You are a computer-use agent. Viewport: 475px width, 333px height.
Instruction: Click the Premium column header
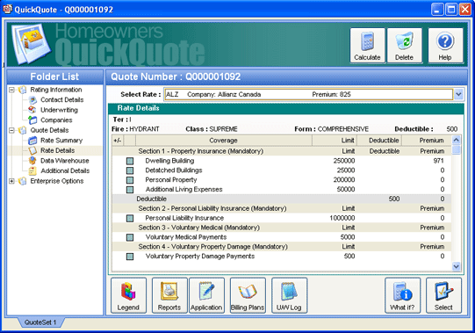click(426, 141)
